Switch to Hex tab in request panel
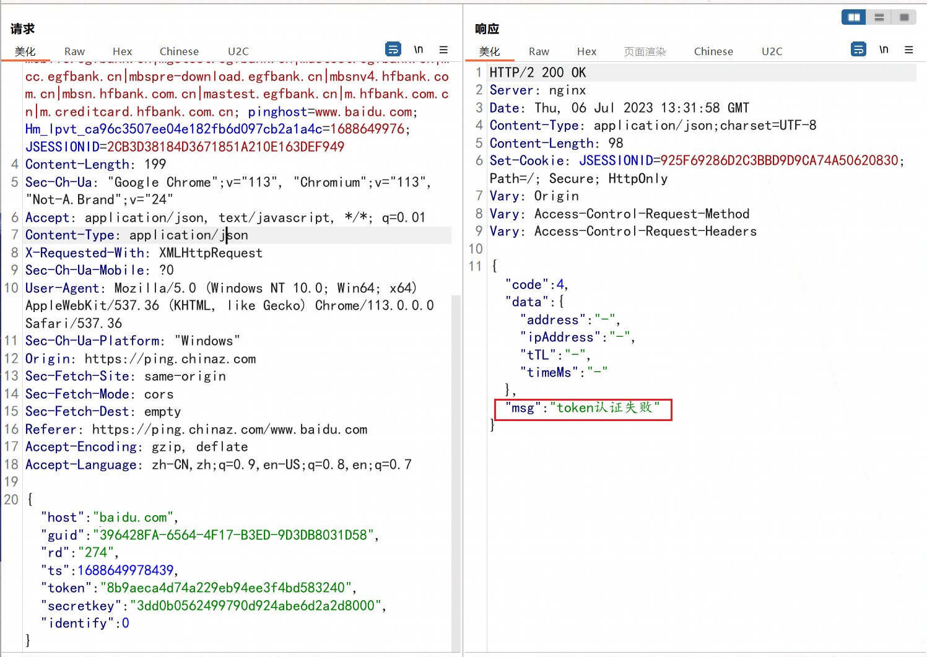 (122, 51)
